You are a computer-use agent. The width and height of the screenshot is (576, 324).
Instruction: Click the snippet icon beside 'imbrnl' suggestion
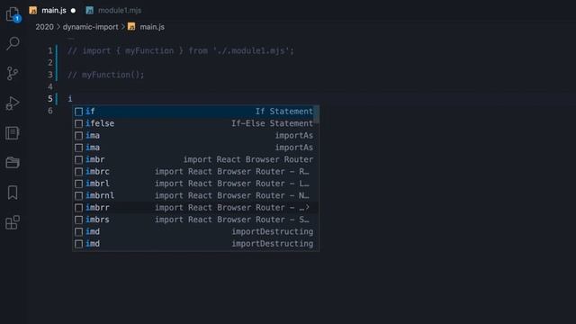click(78, 196)
